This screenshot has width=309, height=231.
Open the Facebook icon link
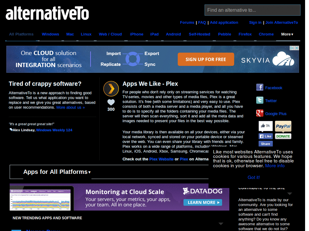tap(260, 87)
